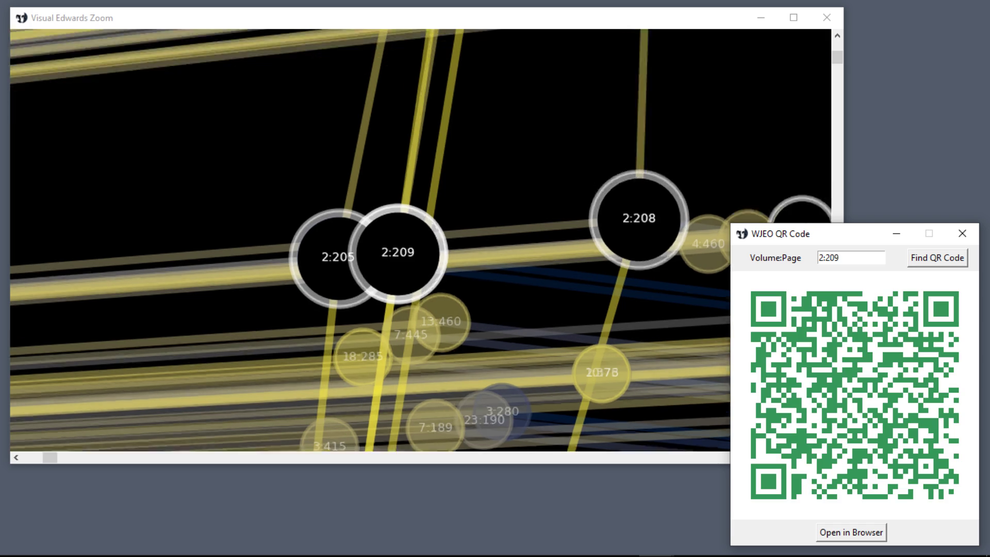This screenshot has height=557, width=990.
Task: Click the grey 23:190 node
Action: (477, 425)
